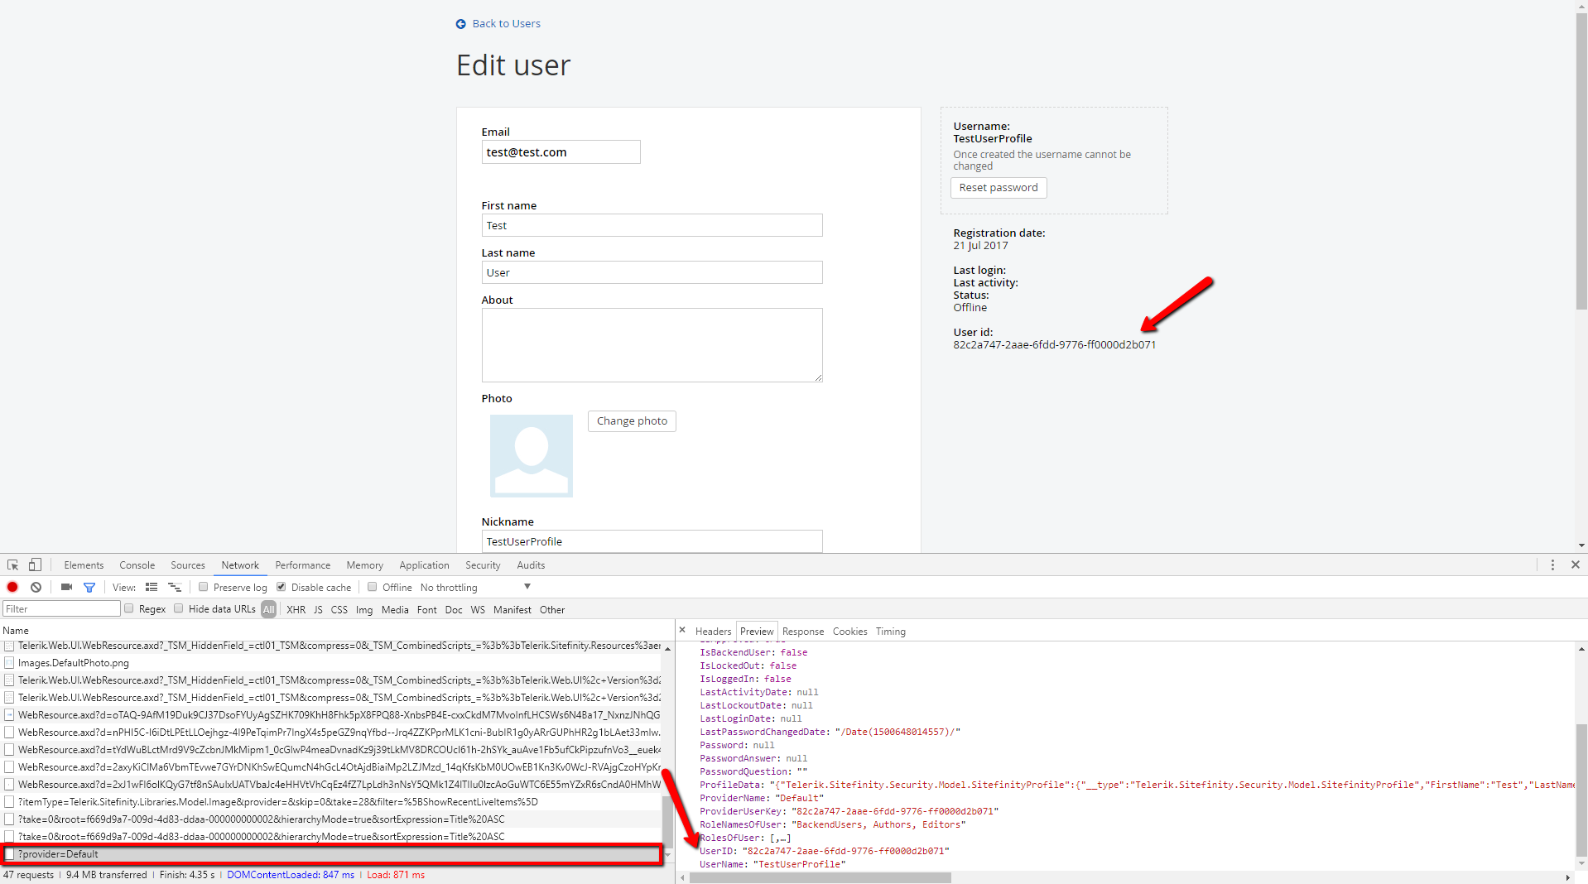
Task: Check Hide data URLs
Action: 178,608
